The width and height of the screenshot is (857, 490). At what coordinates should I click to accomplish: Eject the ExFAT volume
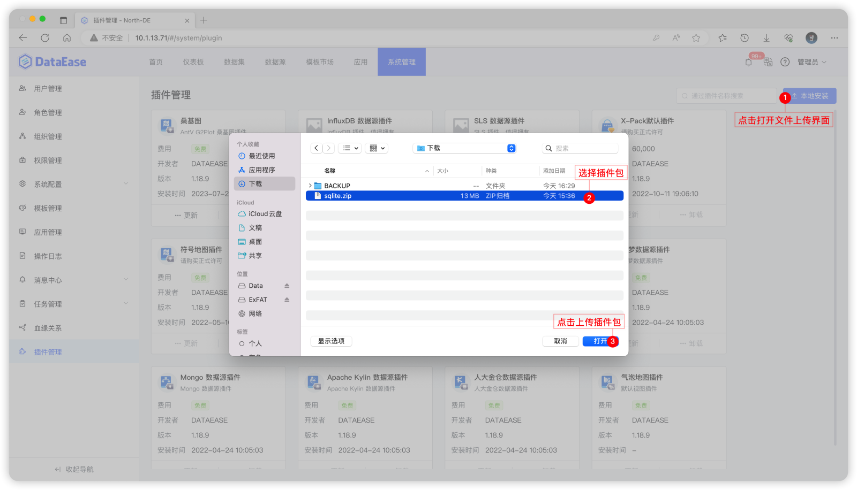[287, 300]
